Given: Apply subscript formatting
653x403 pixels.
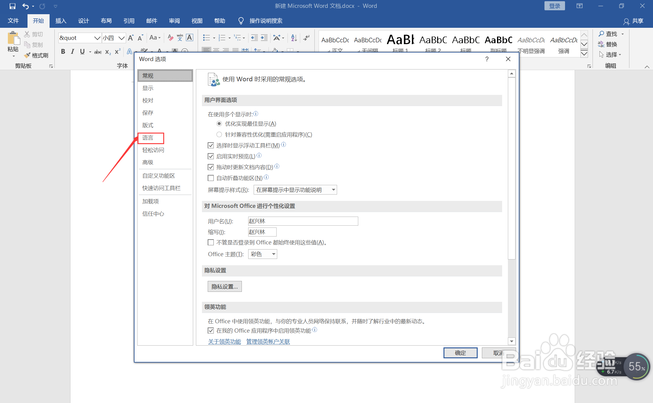Looking at the screenshot, I should coord(108,52).
